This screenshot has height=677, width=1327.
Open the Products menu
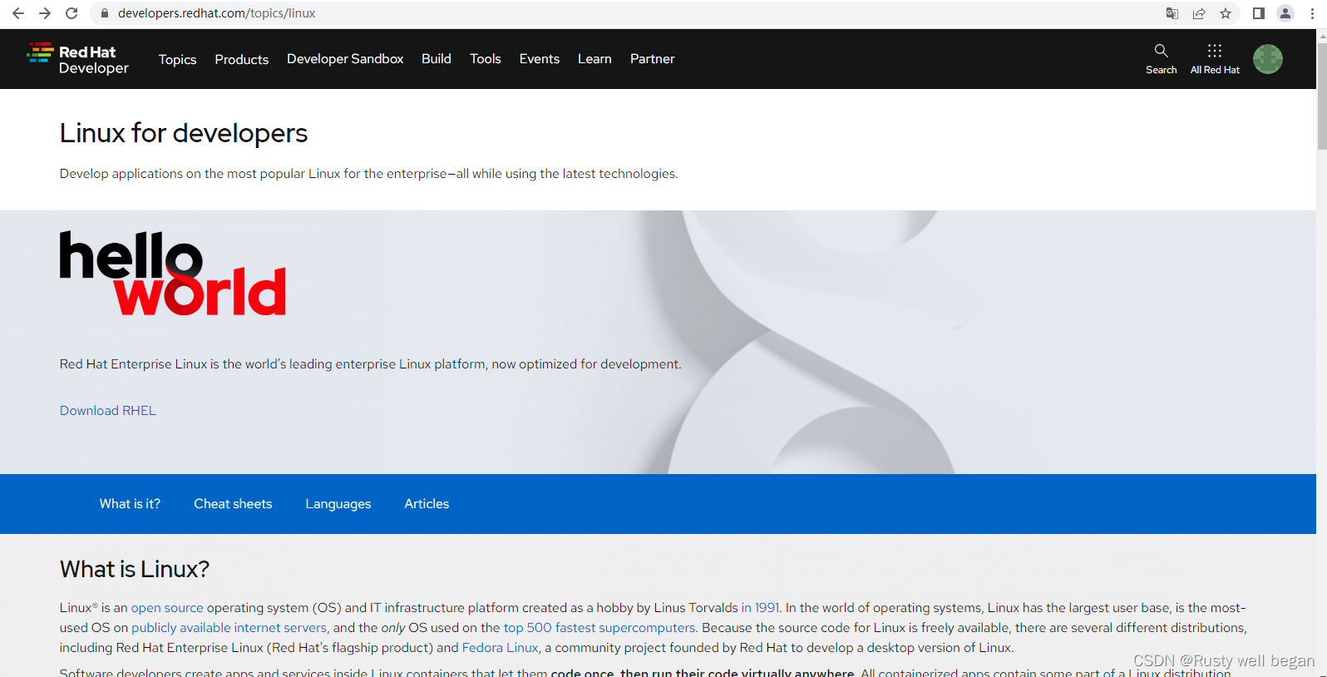pos(242,59)
